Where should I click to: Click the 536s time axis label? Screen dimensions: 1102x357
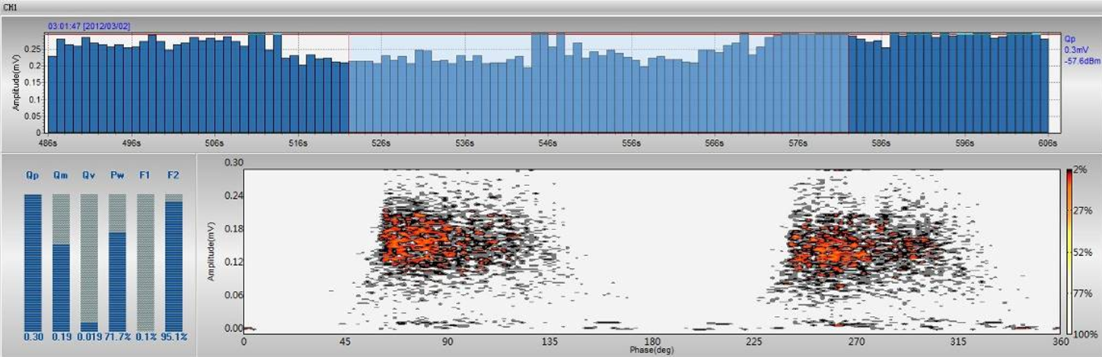pos(464,142)
